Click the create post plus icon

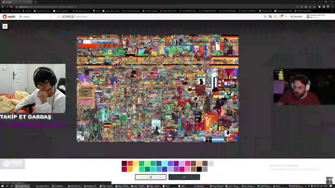286,16
